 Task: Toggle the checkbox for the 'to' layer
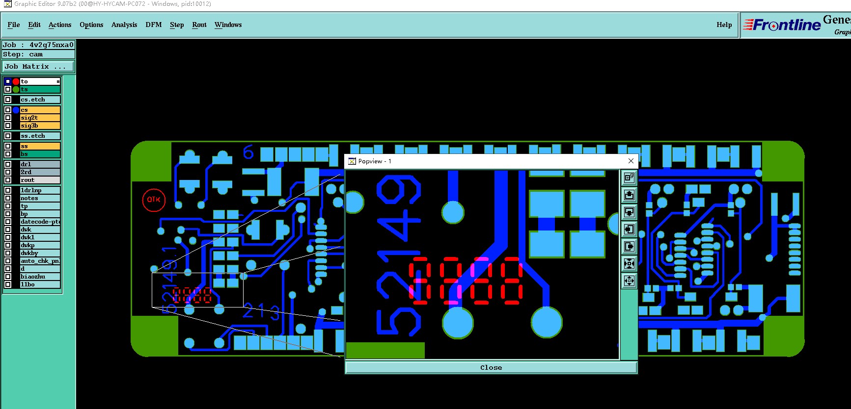8,81
